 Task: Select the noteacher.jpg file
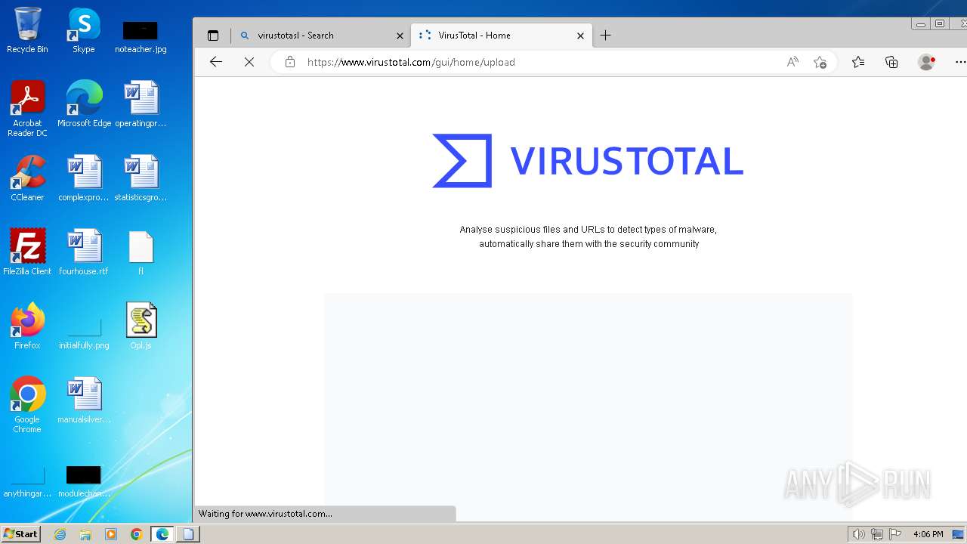pos(141,36)
